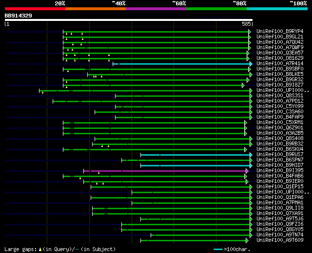Click the white BB914329 query sequence bar
The width and height of the screenshot is (312, 253).
point(129,20)
